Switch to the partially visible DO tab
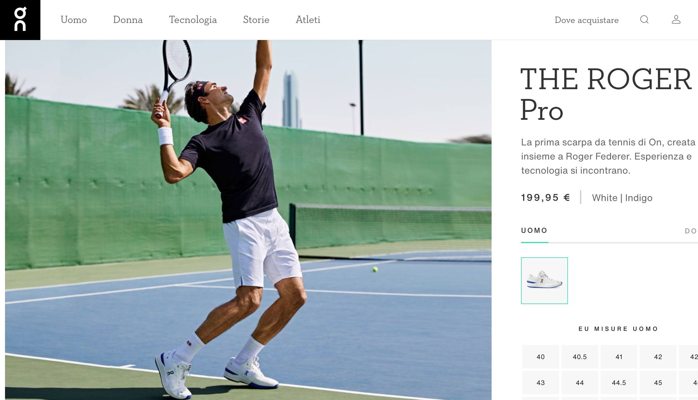This screenshot has width=698, height=400. (691, 231)
